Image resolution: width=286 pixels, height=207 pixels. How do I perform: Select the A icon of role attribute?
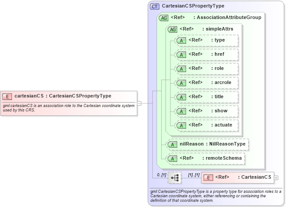click(x=181, y=69)
